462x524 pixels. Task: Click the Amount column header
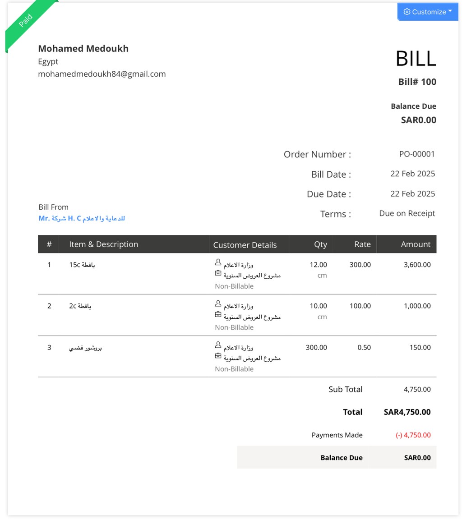click(x=416, y=244)
